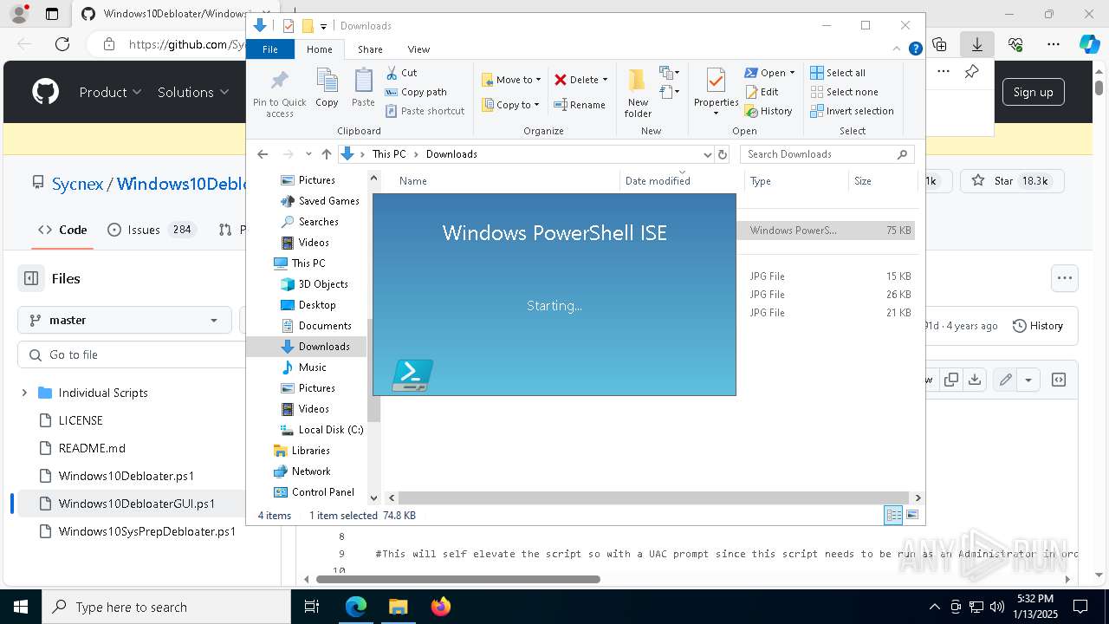Click Sign up button on GitHub

coord(1033,92)
